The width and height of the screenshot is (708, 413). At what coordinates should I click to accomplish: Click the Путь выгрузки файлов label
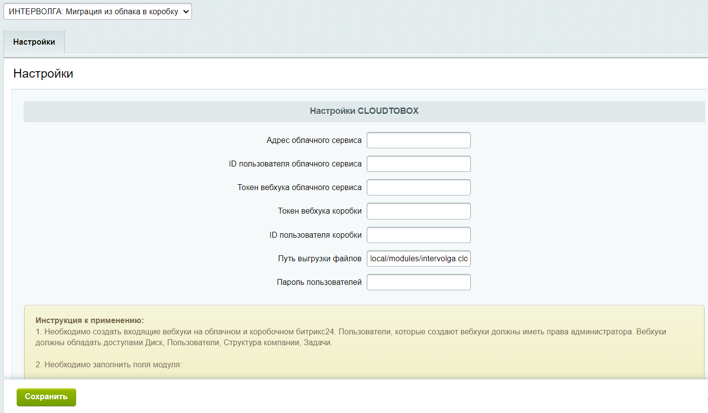point(320,259)
